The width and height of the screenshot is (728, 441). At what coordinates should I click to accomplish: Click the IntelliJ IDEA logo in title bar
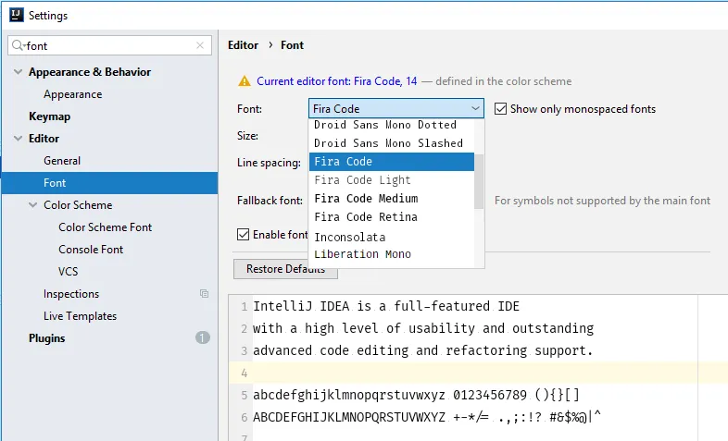coord(17,15)
